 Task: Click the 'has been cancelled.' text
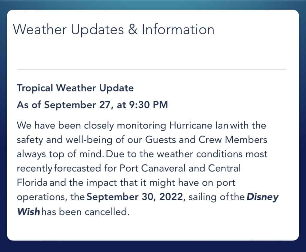click(x=85, y=212)
